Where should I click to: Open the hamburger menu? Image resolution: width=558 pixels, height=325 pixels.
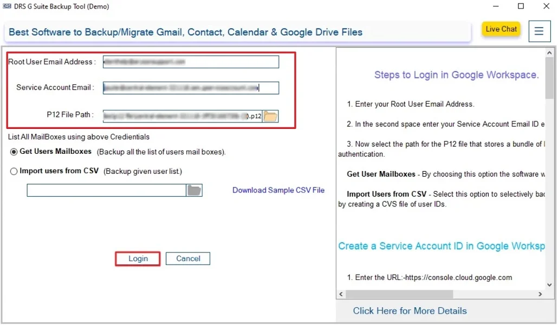coord(539,31)
